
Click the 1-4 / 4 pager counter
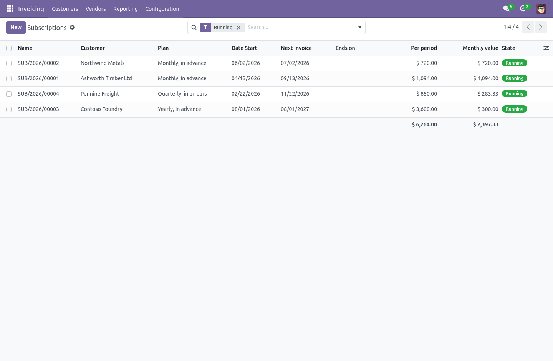(511, 27)
